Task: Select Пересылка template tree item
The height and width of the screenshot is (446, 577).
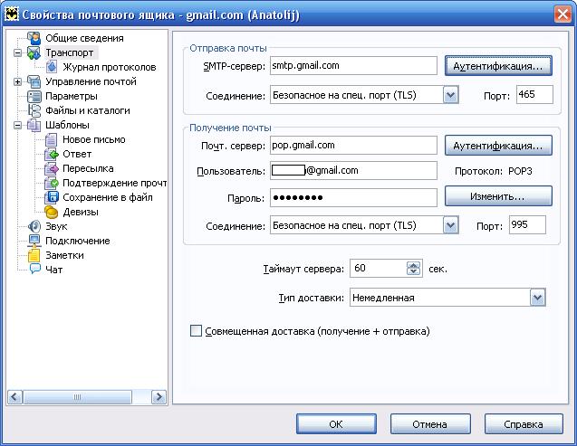Action: pos(88,168)
